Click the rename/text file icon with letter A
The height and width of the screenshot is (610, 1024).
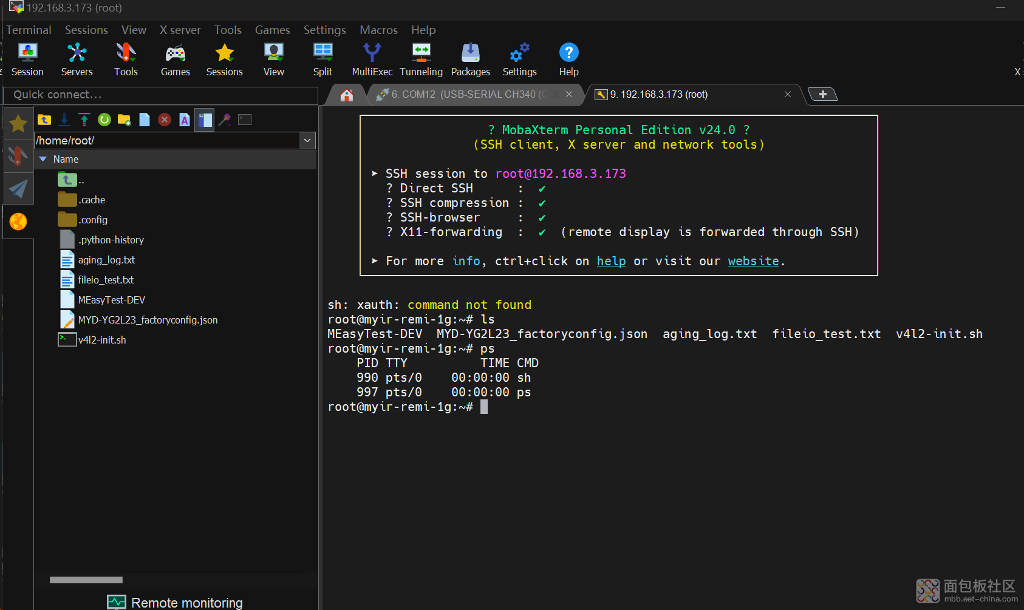[185, 120]
